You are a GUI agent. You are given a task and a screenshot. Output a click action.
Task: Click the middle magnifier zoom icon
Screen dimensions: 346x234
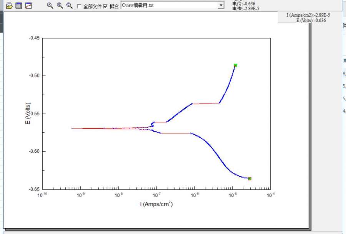(60, 5)
